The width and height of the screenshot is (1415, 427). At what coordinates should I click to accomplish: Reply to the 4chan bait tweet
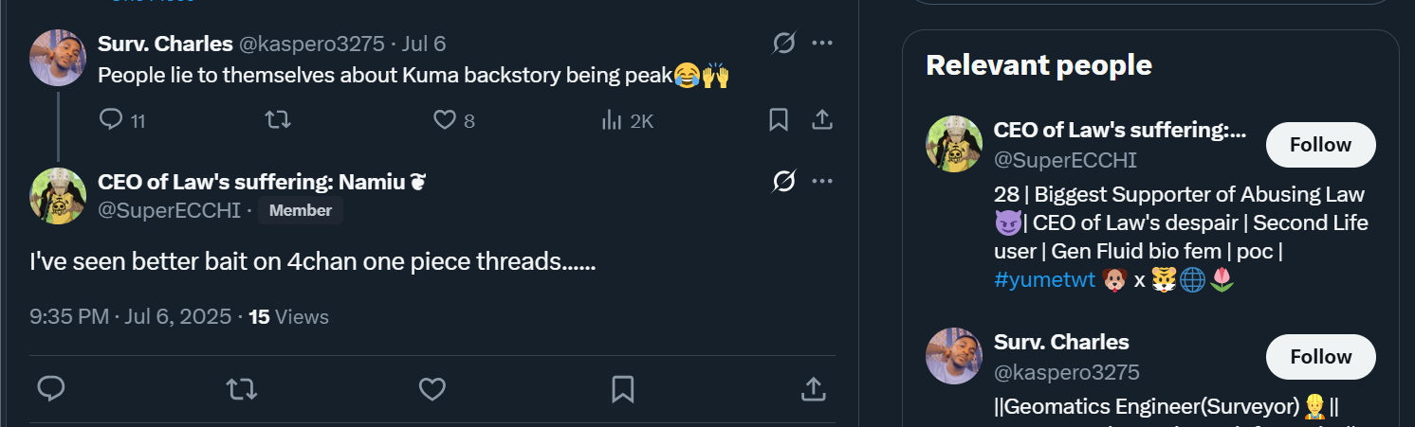click(51, 388)
